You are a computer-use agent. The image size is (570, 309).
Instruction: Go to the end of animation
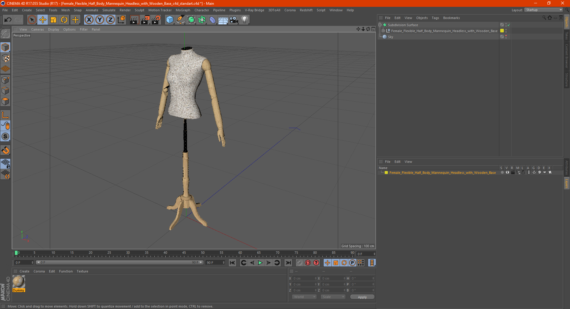point(288,263)
